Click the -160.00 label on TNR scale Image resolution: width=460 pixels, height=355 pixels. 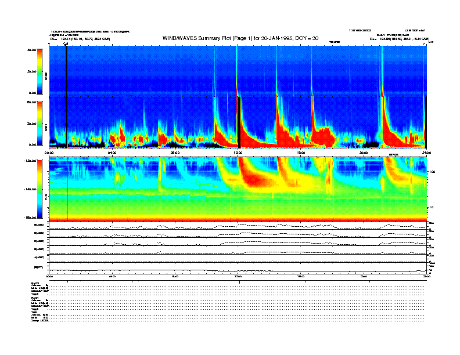(30, 218)
